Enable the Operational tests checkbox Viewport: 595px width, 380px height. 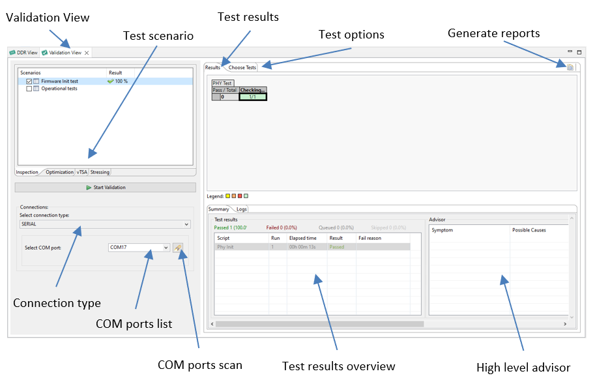pyautogui.click(x=29, y=89)
